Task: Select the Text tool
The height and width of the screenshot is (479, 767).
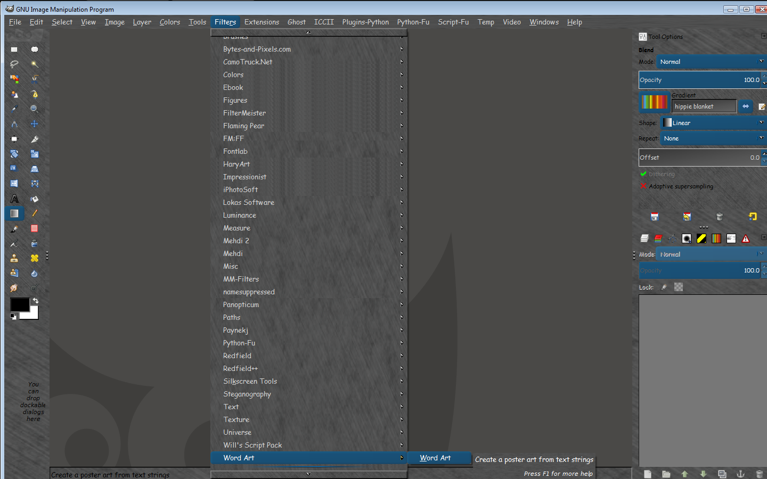Action: point(14,199)
